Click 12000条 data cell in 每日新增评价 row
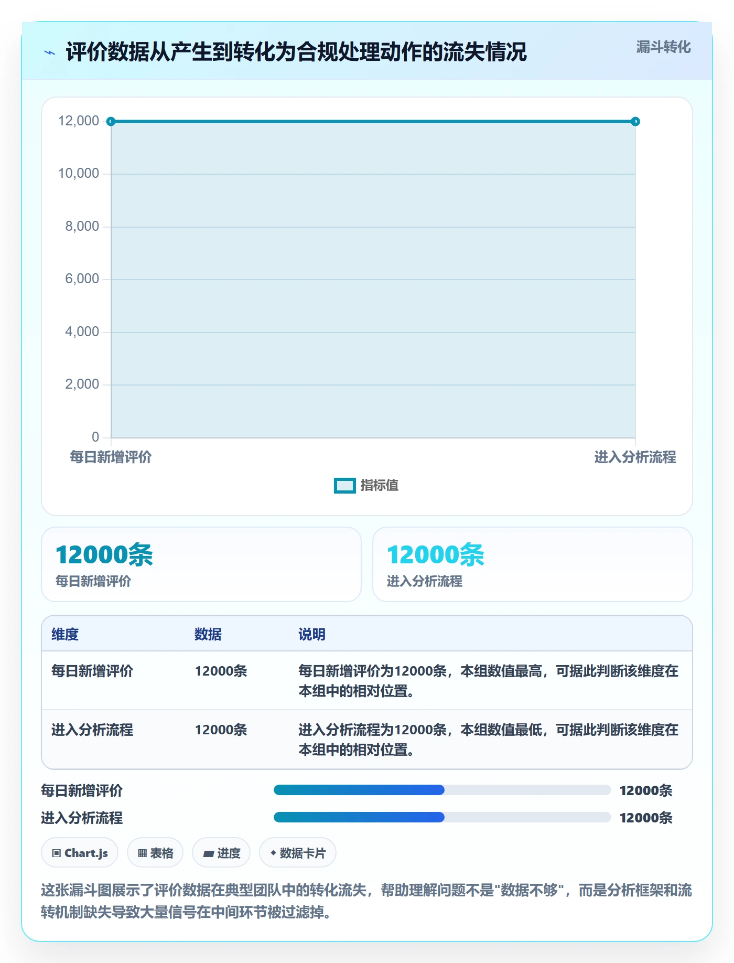734x963 pixels. pos(221,671)
